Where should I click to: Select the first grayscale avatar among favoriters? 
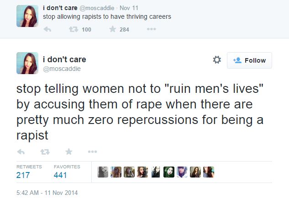click(103, 172)
